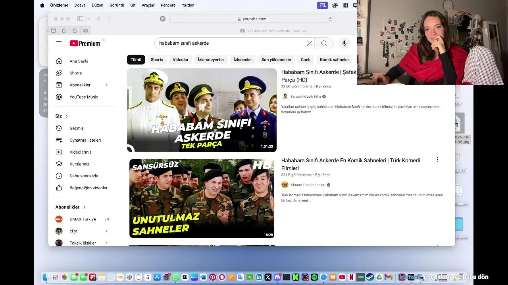
Task: Click the Pinterest extension icon in Safari toolbar
Action: click(162, 19)
